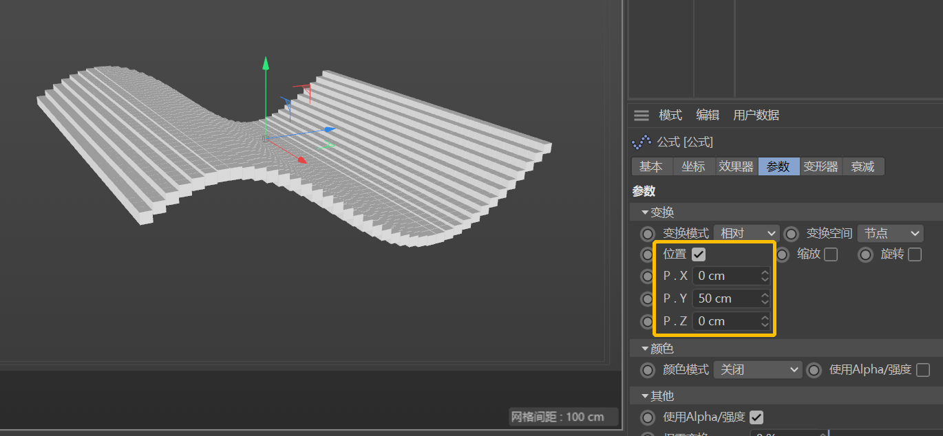943x436 pixels.
Task: Click the P . Y stepper arrows
Action: [x=765, y=298]
